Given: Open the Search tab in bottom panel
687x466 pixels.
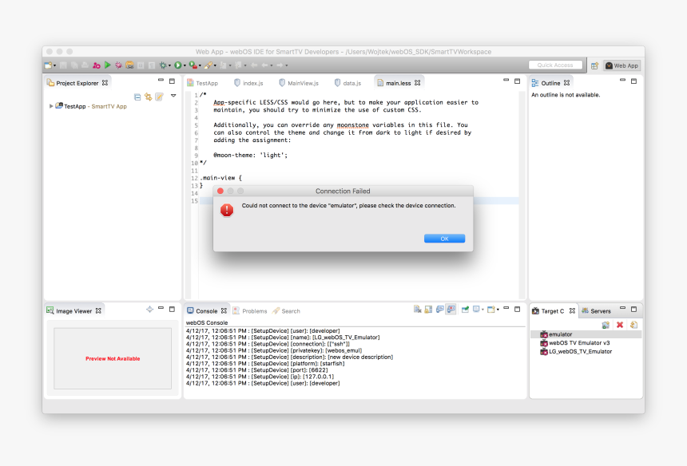Looking at the screenshot, I should click(286, 311).
